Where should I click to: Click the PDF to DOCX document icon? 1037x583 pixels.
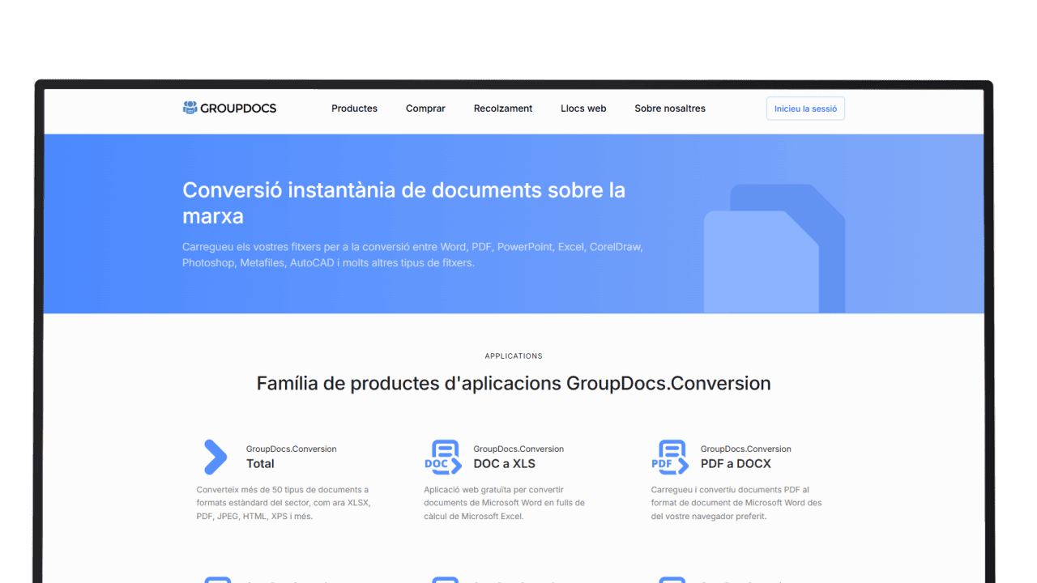[670, 457]
